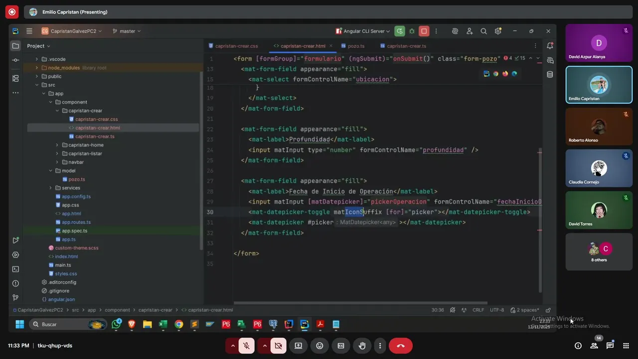
Task: Open the Terminal tool window icon
Action: [x=15, y=269]
